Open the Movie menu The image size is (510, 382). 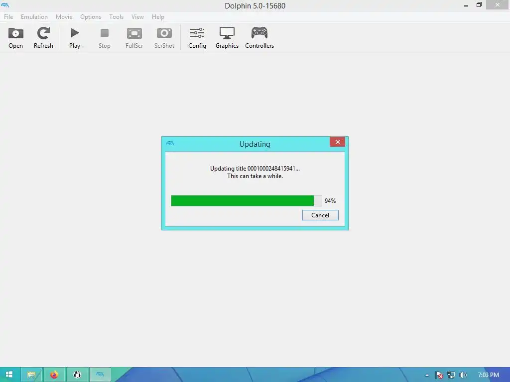tap(64, 17)
